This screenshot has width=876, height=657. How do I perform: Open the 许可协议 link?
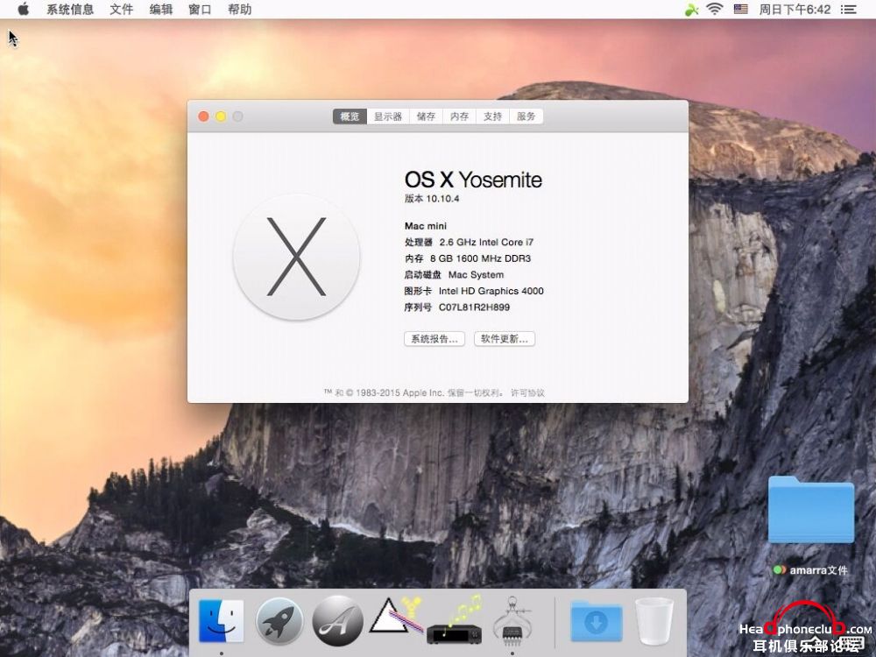pyautogui.click(x=527, y=392)
